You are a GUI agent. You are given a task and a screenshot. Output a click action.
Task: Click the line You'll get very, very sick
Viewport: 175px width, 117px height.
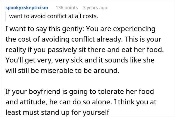click(x=80, y=60)
